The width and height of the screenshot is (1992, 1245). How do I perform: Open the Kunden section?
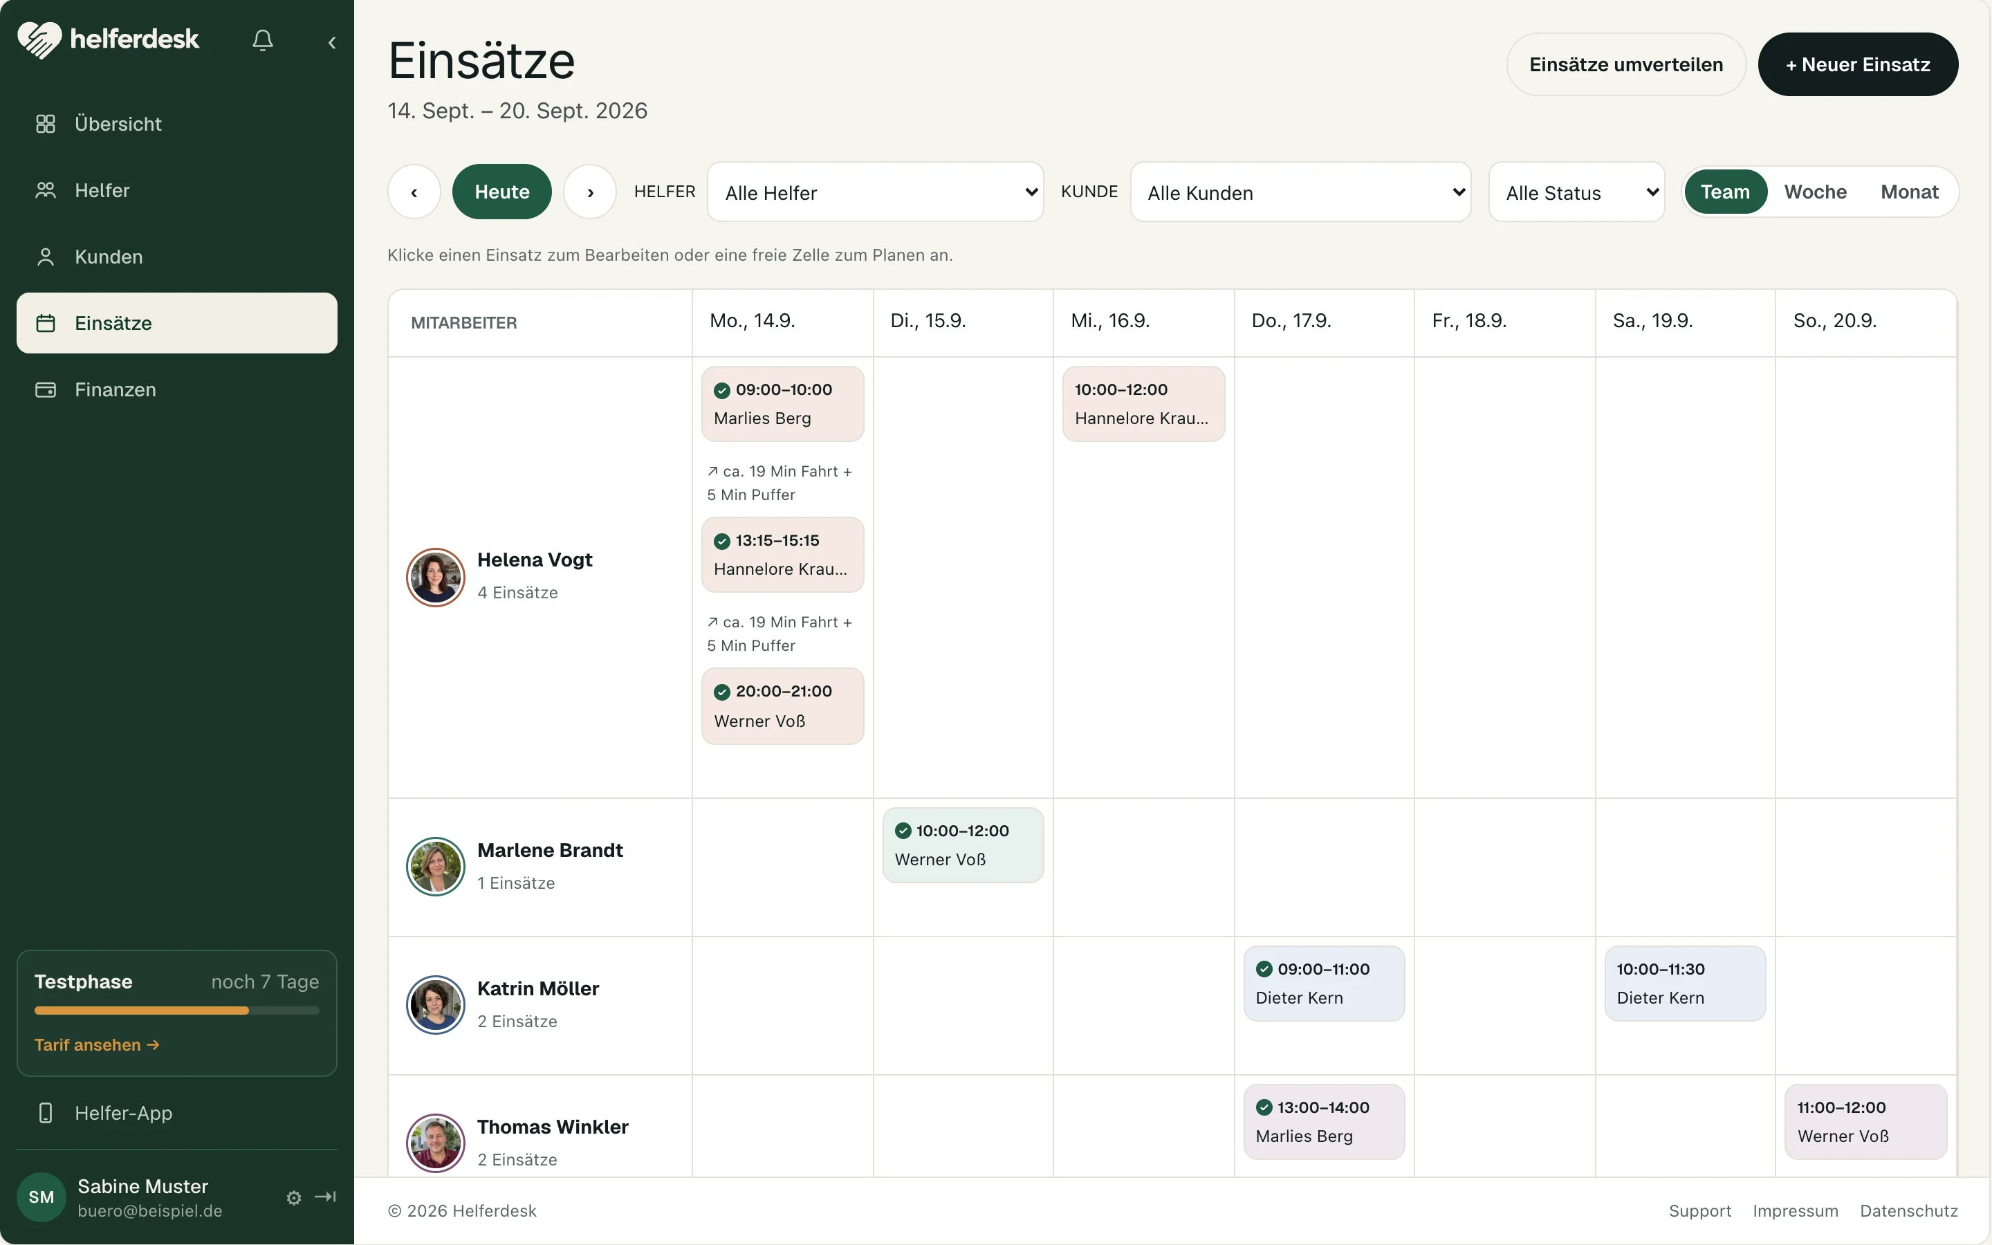tap(177, 257)
